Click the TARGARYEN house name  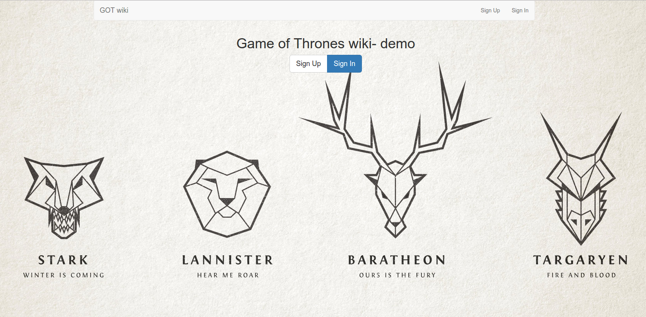[x=581, y=260]
